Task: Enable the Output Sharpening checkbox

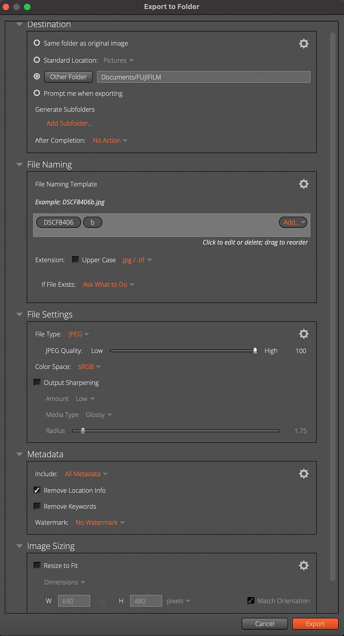Action: click(37, 382)
